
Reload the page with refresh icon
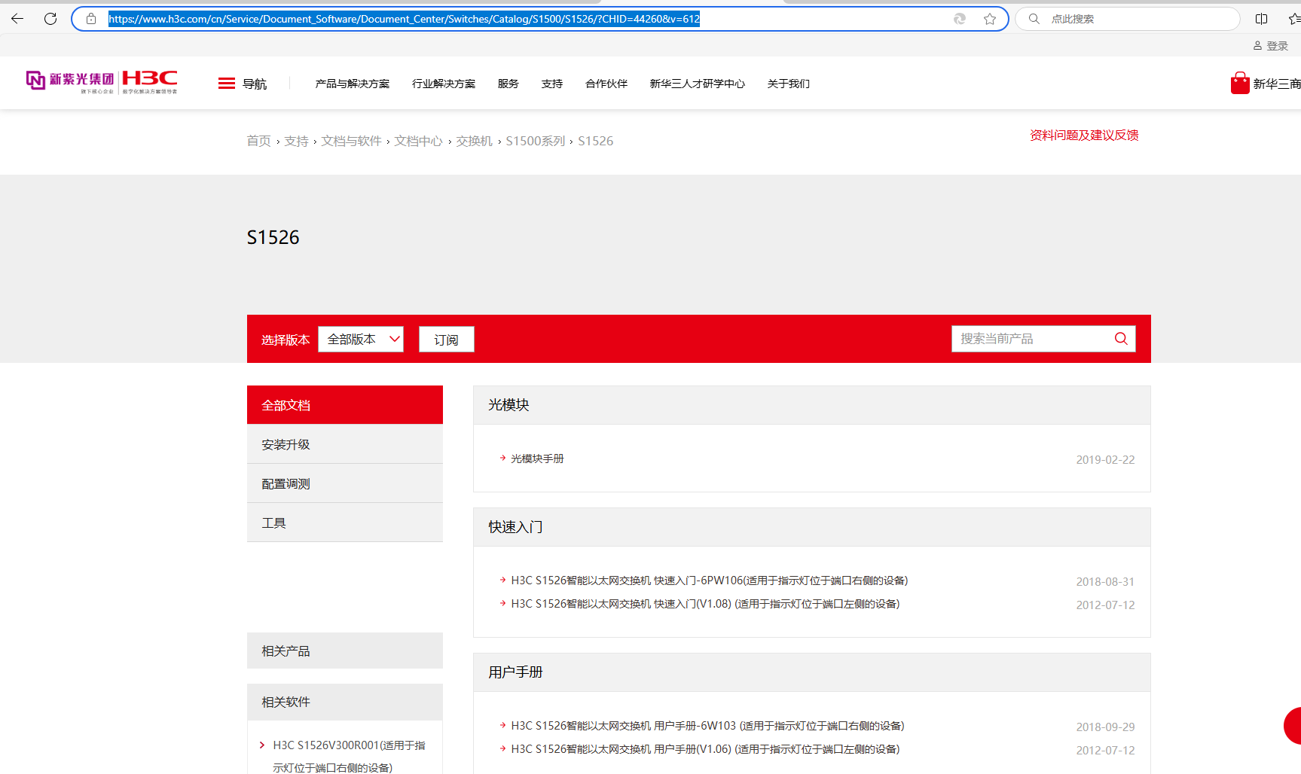point(50,19)
